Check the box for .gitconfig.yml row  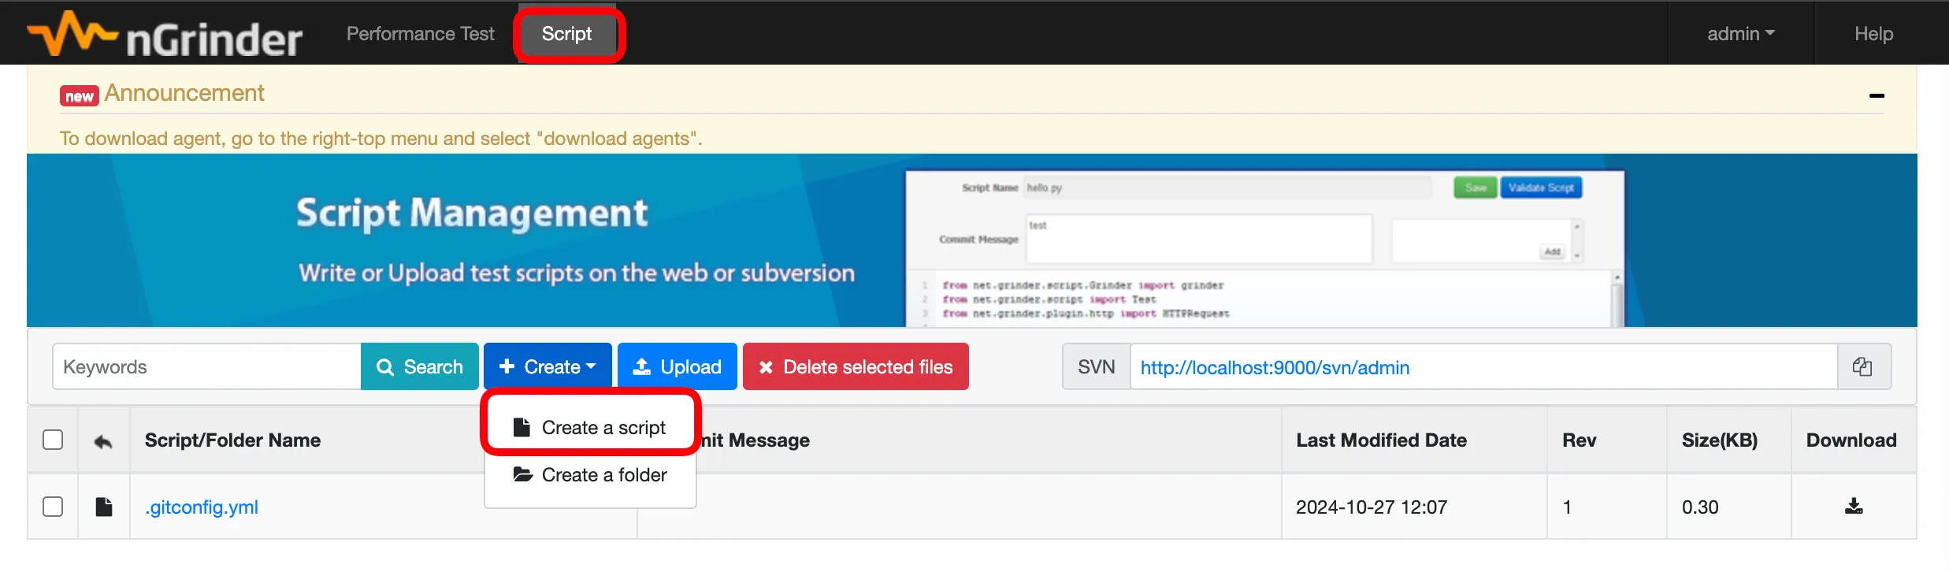click(53, 507)
